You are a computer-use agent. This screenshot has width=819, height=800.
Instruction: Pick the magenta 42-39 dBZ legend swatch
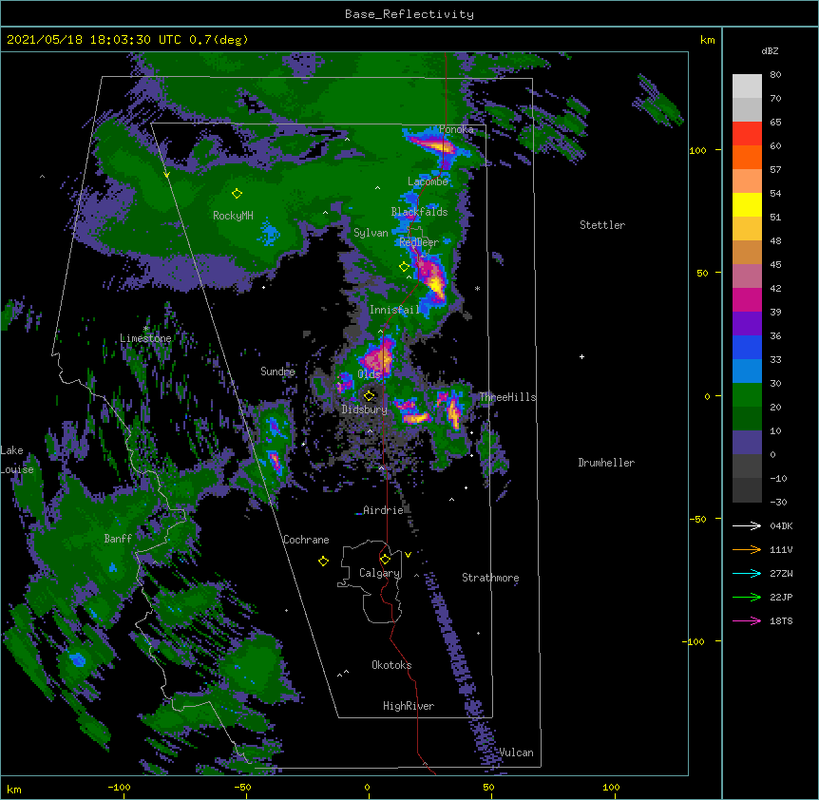(x=747, y=299)
